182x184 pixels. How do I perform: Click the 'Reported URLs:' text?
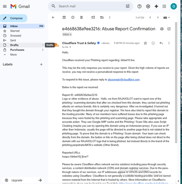click(71, 153)
